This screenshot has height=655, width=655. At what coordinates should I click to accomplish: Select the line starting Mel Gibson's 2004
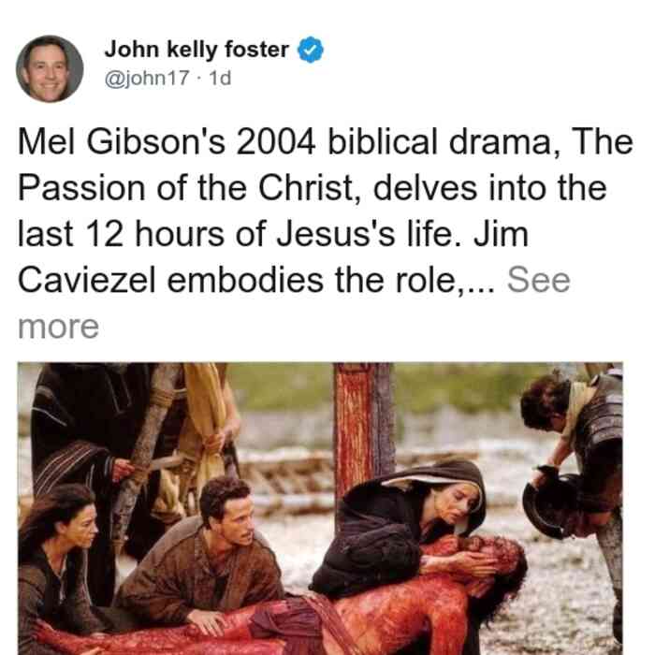(x=326, y=142)
